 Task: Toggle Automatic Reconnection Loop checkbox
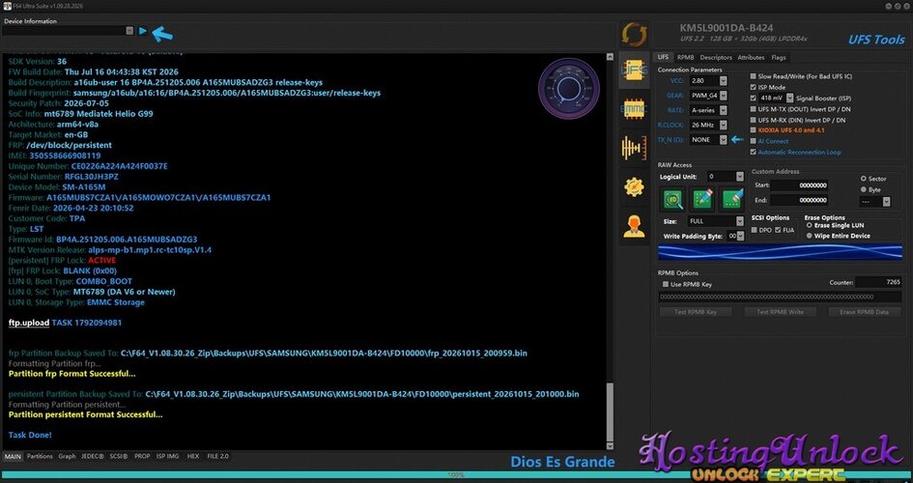[754, 152]
